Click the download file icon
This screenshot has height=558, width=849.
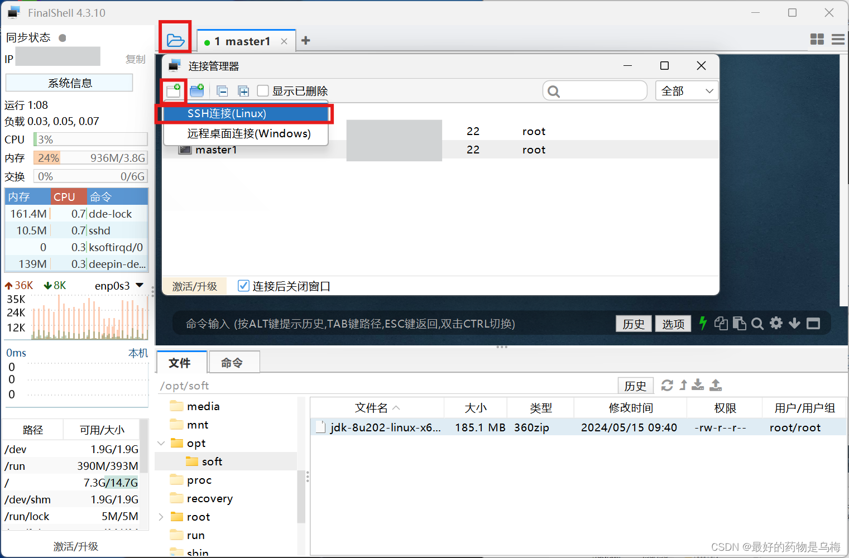click(698, 385)
